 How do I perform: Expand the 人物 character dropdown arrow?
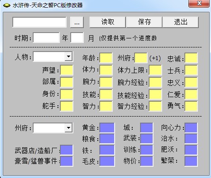point(68,56)
